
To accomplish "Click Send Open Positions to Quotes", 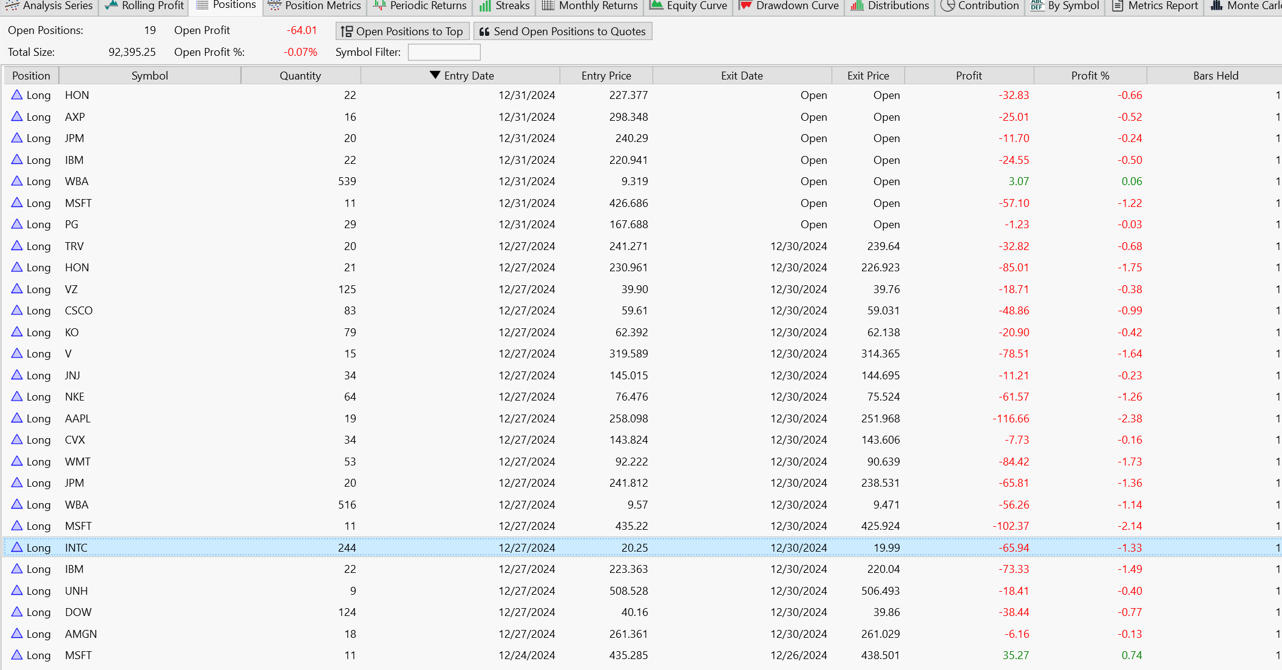I will coord(563,32).
